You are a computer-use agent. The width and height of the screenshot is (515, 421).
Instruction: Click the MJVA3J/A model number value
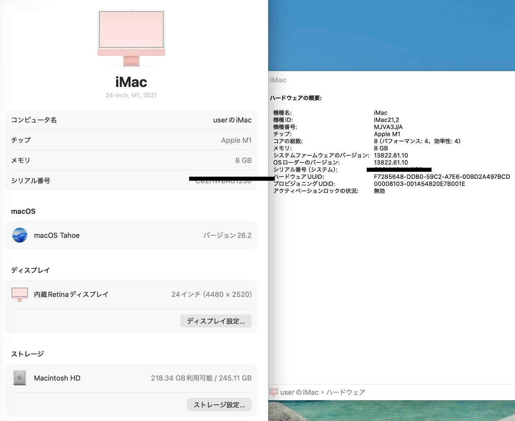388,127
